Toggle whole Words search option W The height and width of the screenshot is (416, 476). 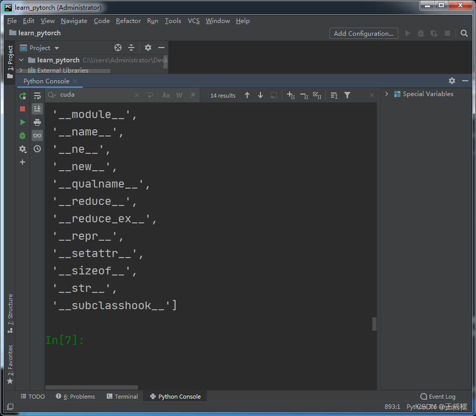179,96
